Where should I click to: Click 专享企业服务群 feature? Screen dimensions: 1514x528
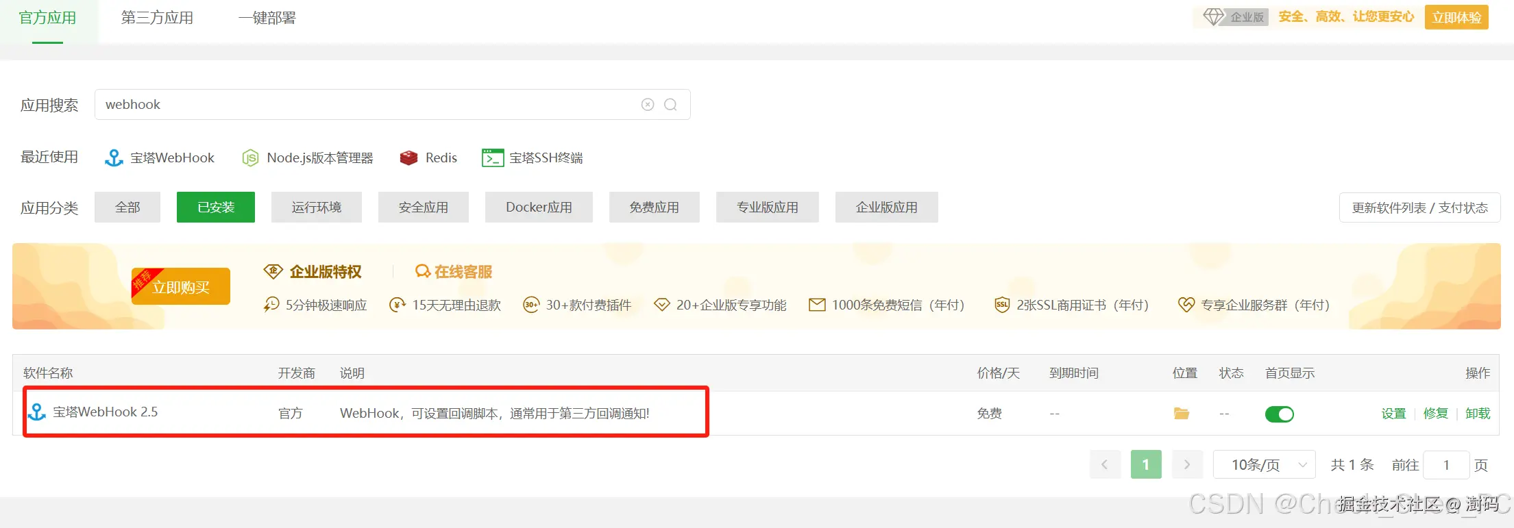pos(1254,305)
